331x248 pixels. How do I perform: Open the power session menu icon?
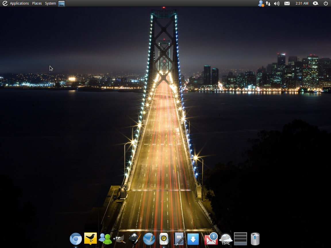(326, 3)
